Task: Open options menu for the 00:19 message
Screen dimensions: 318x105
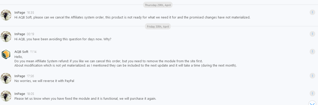Action: pos(312,34)
